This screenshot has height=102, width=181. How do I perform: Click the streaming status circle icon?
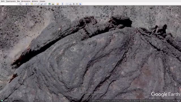[x=179, y=101]
